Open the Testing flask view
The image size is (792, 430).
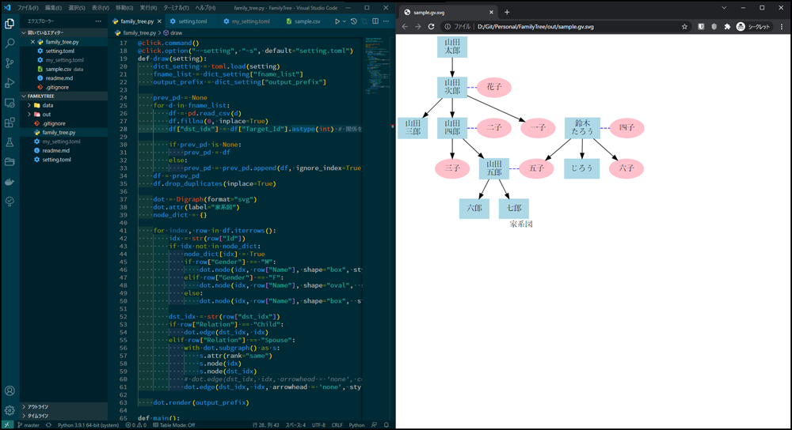pyautogui.click(x=10, y=142)
